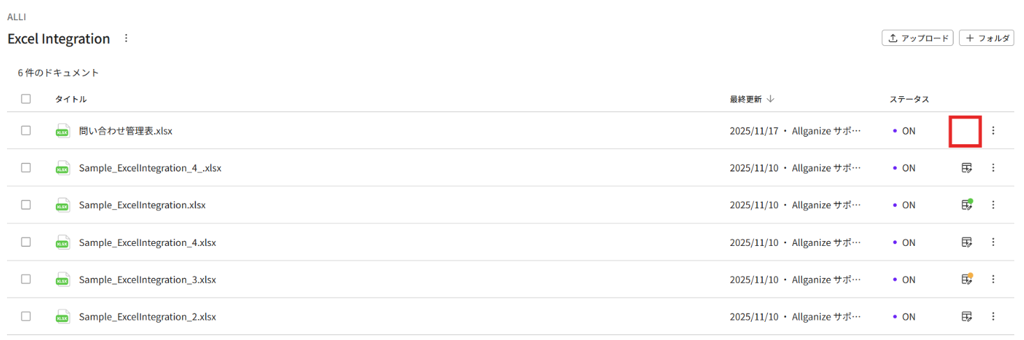
Task: Click orange-dot table icon for Sample_ExcelIntegration_3.xlsx
Action: 966,279
